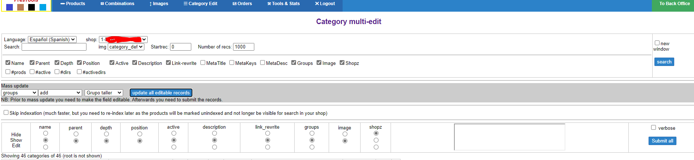Click the Submit all button

pyautogui.click(x=662, y=141)
